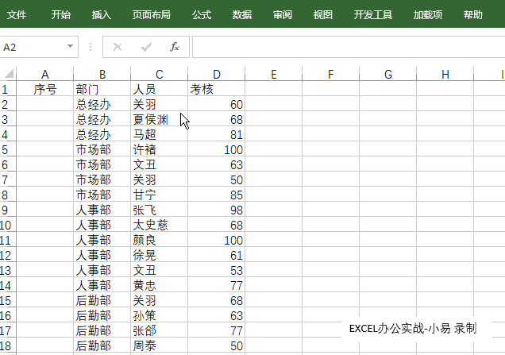
Task: Select column G header
Action: 388,74
